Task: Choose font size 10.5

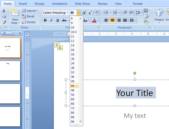Action: (74, 32)
